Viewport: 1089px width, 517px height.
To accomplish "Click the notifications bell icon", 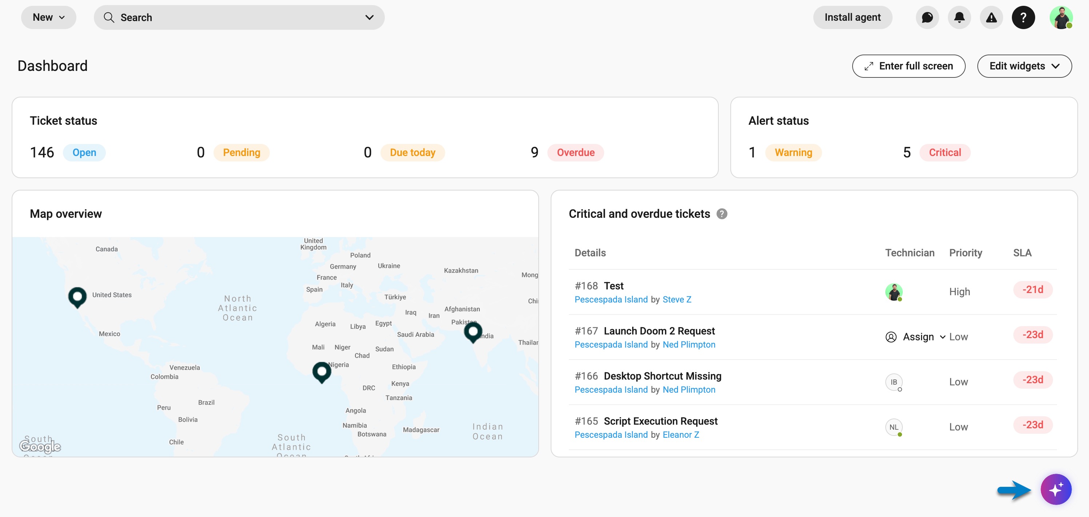I will tap(959, 17).
